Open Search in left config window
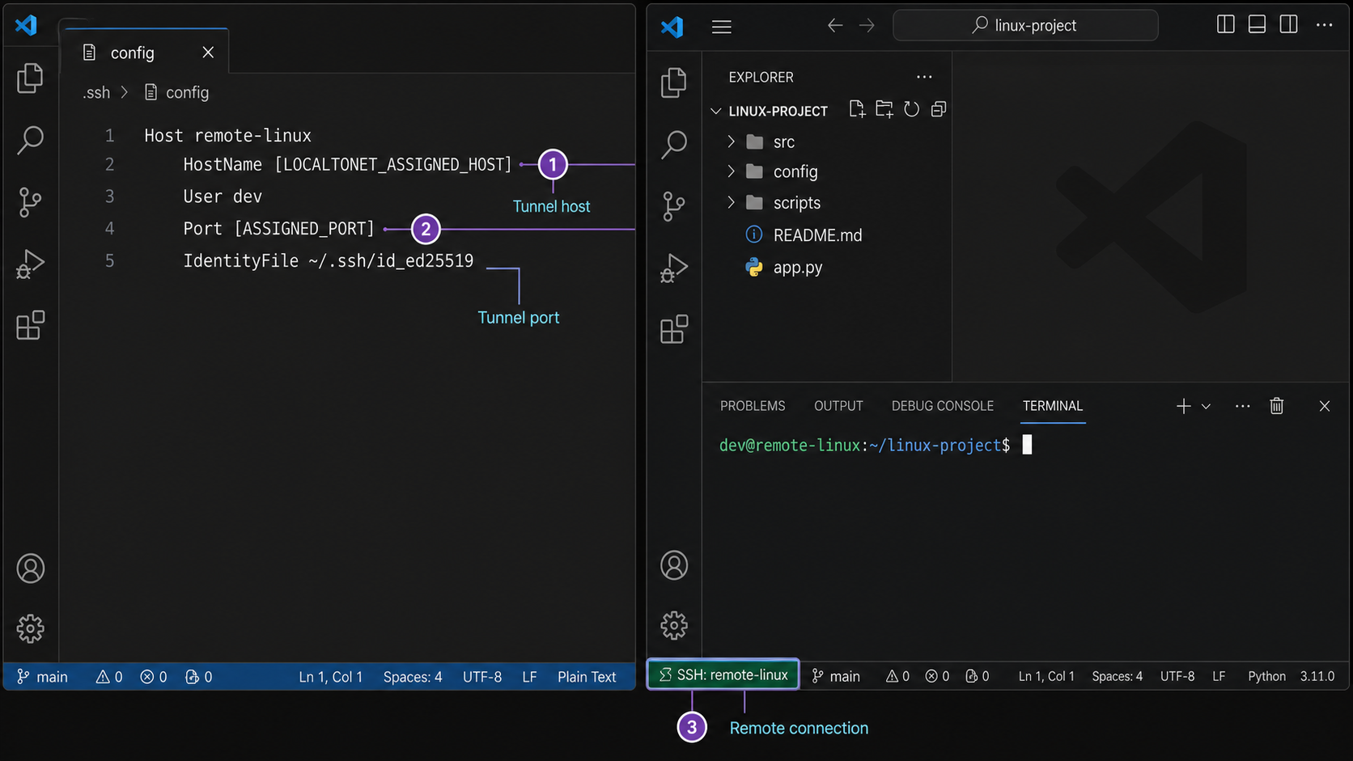The height and width of the screenshot is (761, 1353). point(30,140)
